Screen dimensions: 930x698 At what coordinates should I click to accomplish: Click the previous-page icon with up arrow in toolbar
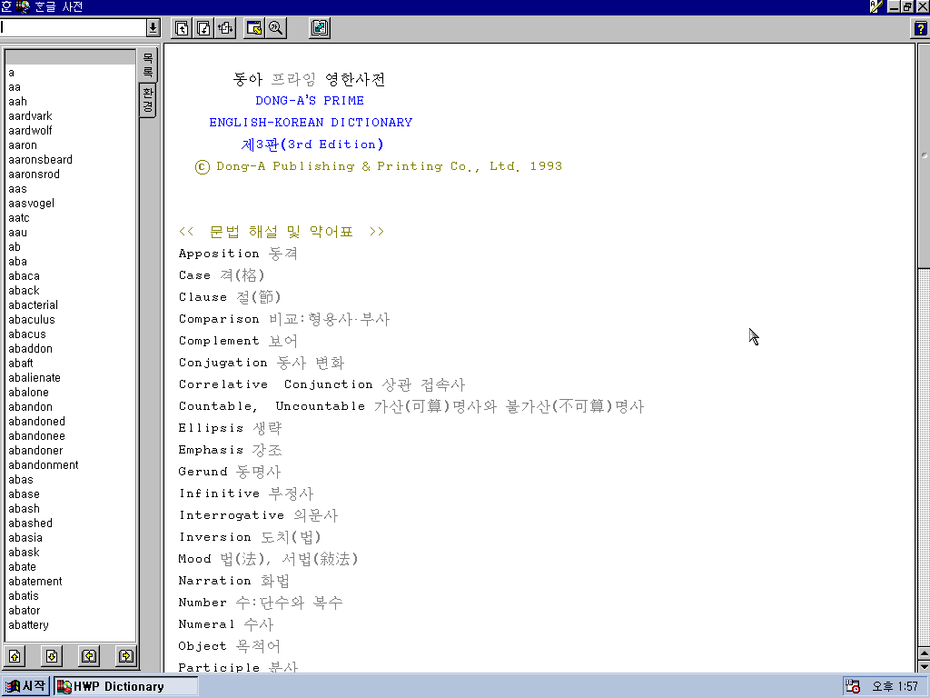coord(182,28)
